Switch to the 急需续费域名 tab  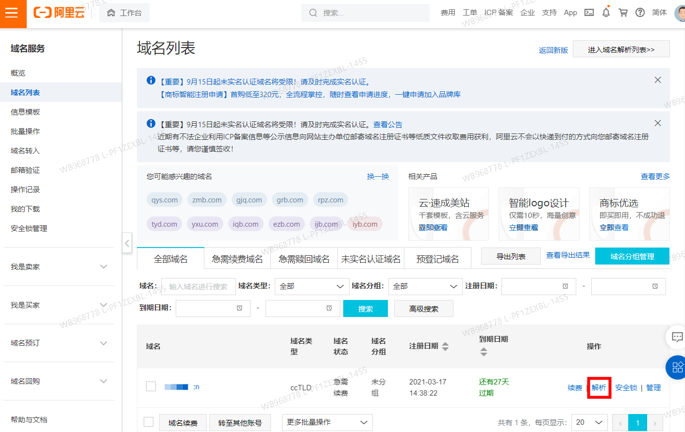tap(237, 259)
